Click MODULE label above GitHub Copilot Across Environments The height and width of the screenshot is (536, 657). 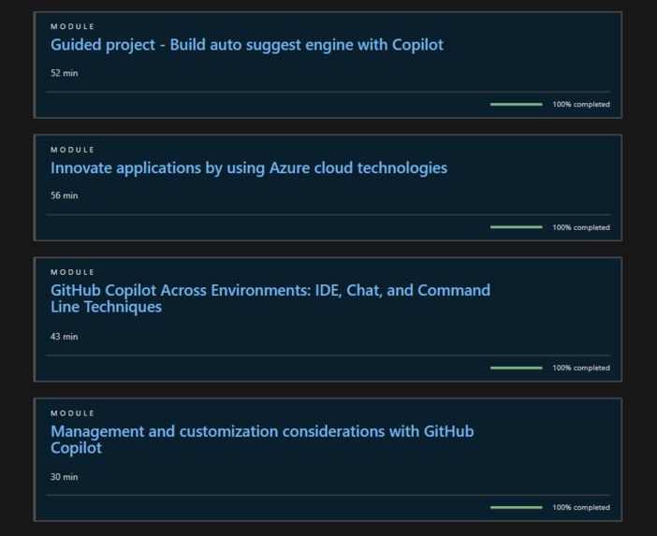coord(72,272)
